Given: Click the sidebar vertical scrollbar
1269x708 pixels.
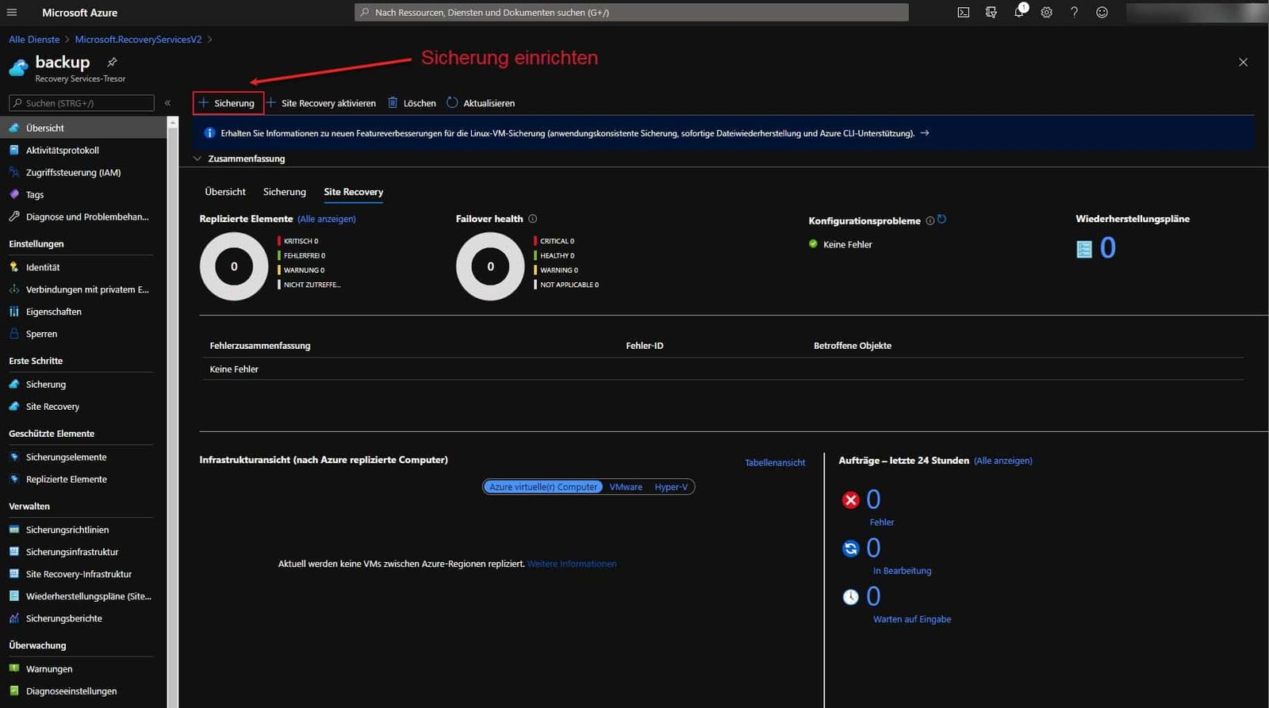Looking at the screenshot, I should point(173,412).
